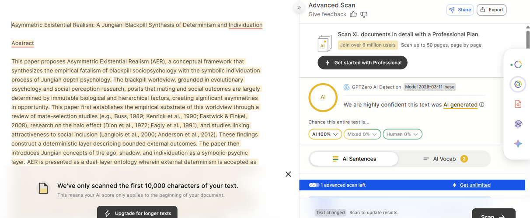Click the AI Vocab count badge 2
This screenshot has height=218, width=530.
pos(464,159)
